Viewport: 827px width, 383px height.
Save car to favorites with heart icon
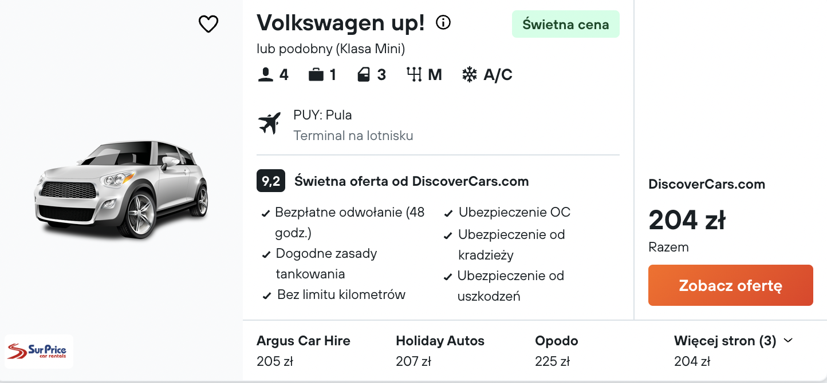point(208,24)
